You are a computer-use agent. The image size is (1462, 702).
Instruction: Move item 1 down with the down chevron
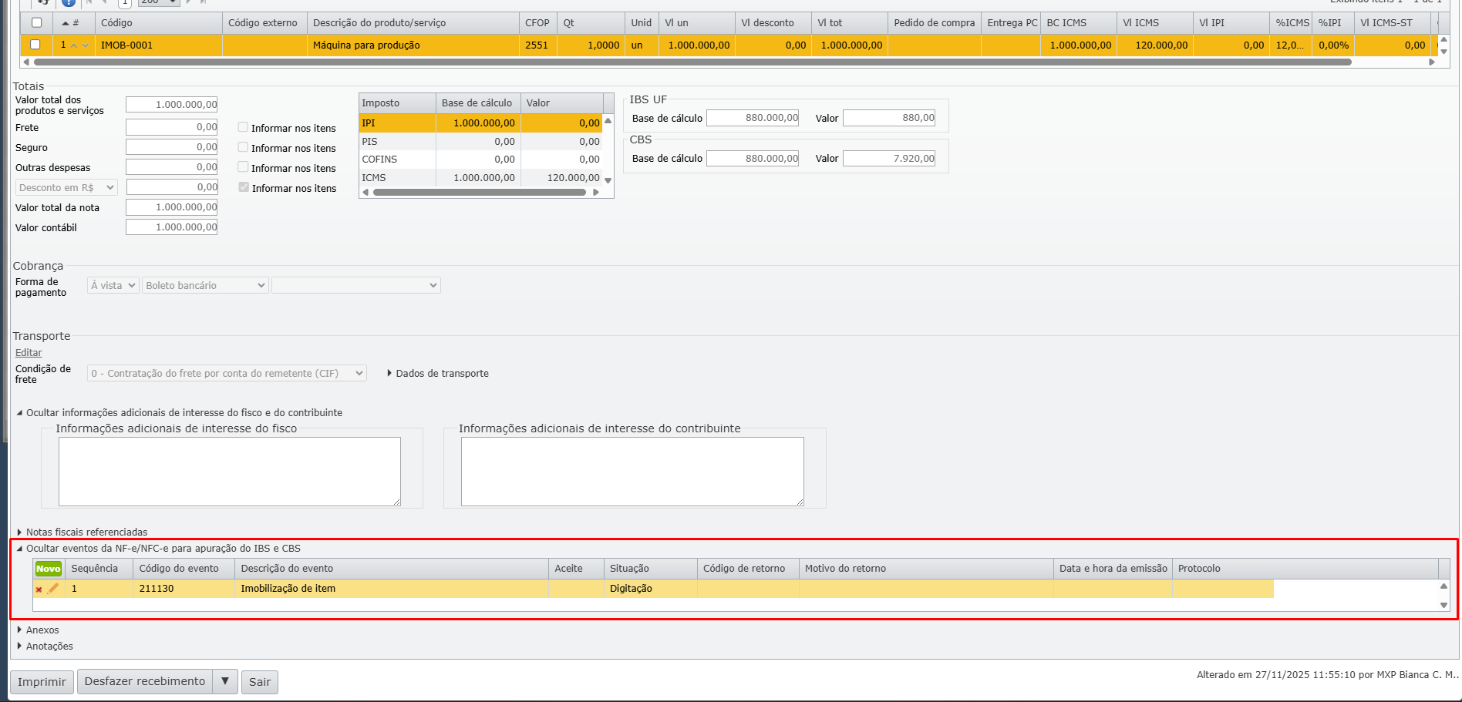(x=86, y=45)
